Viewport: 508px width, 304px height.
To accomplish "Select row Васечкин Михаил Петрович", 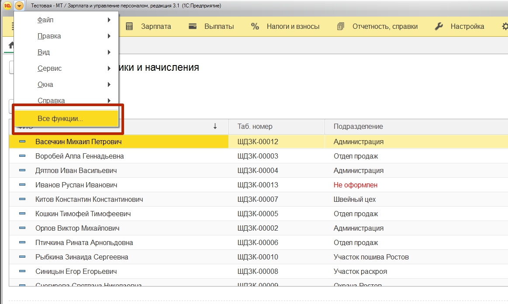I will [259, 142].
